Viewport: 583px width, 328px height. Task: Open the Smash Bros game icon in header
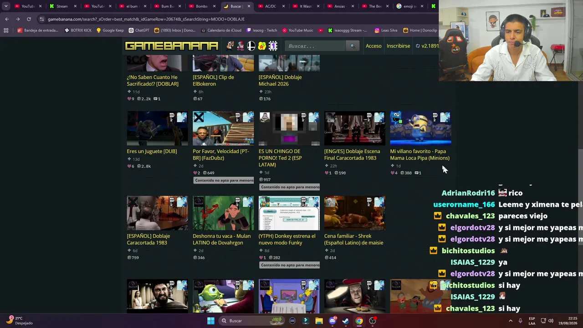click(251, 46)
